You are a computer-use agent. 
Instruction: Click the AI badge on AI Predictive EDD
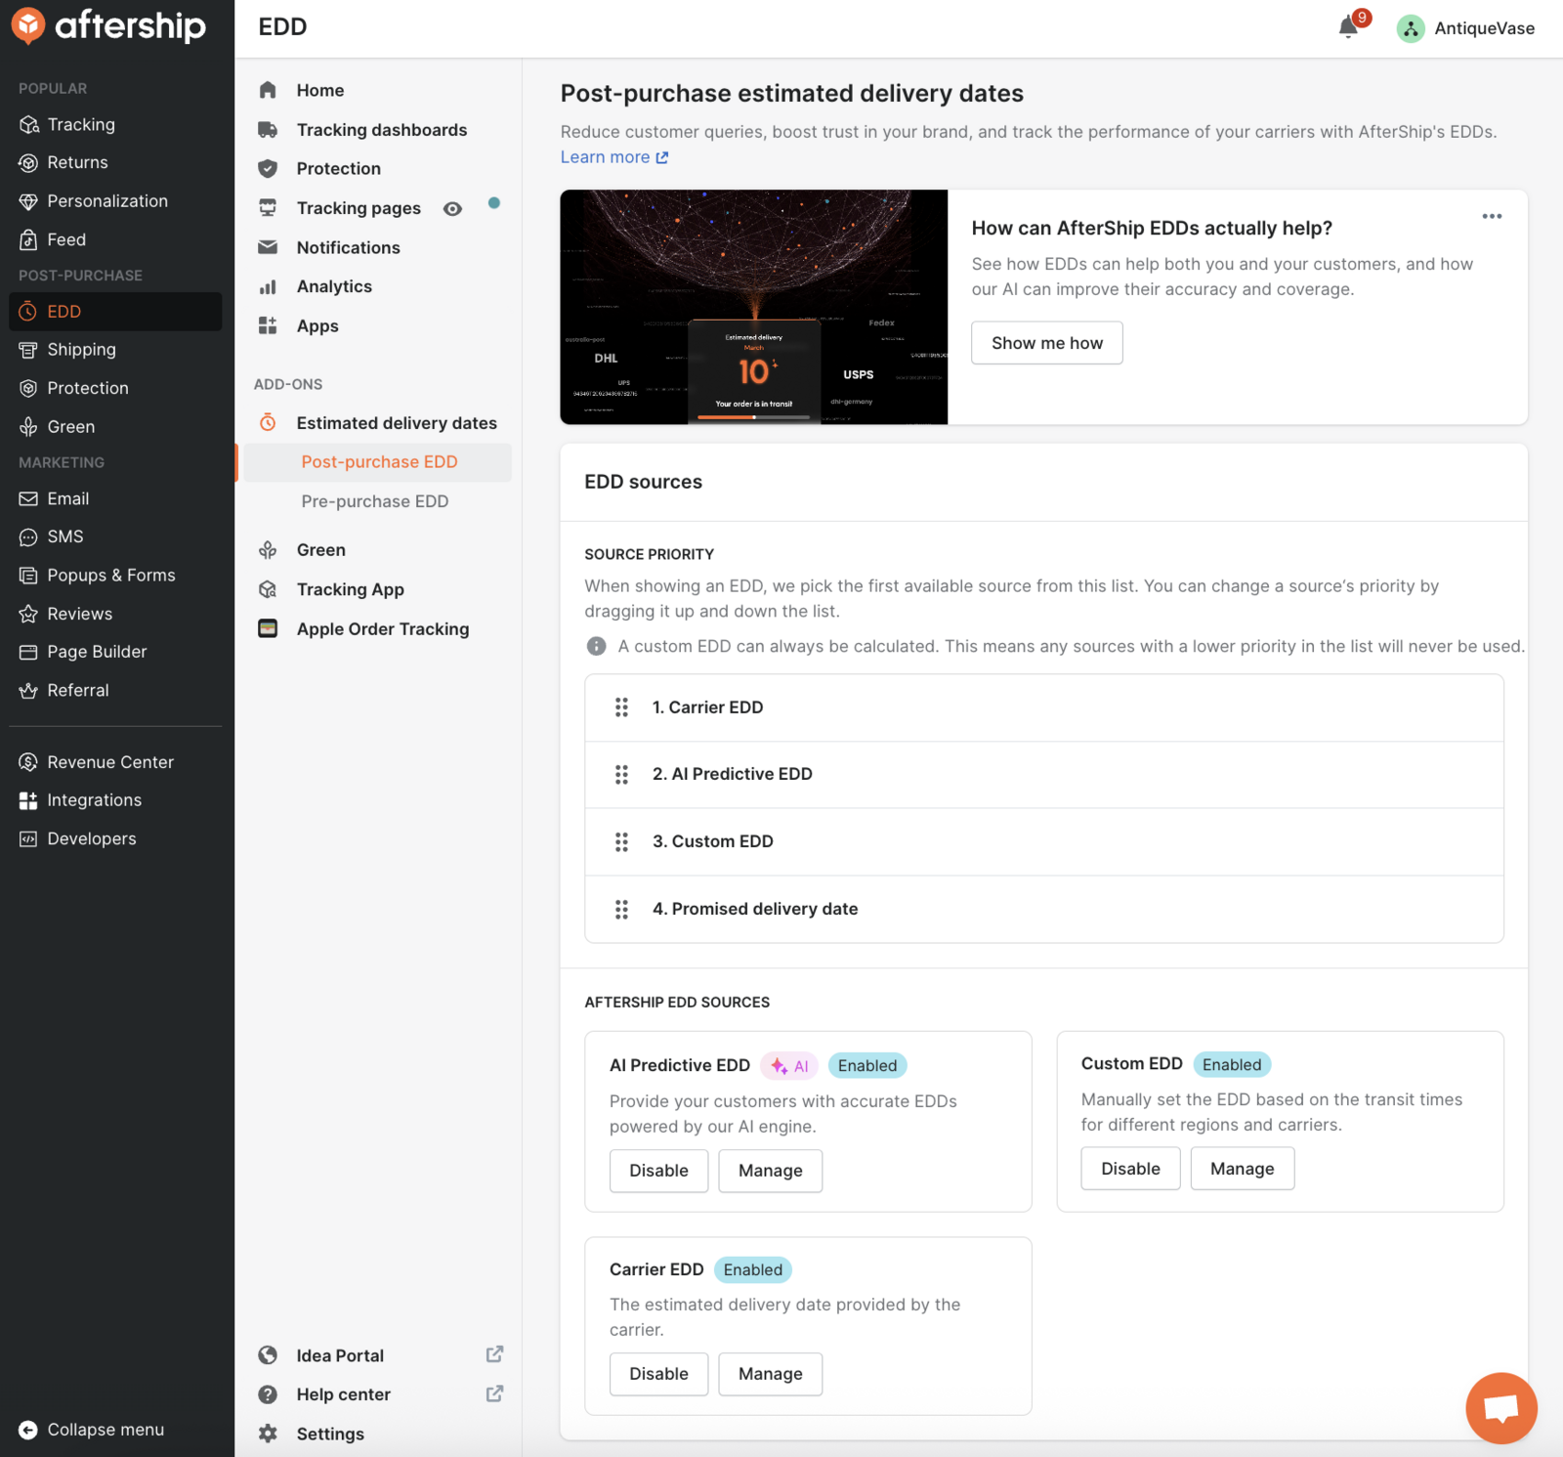coord(790,1066)
